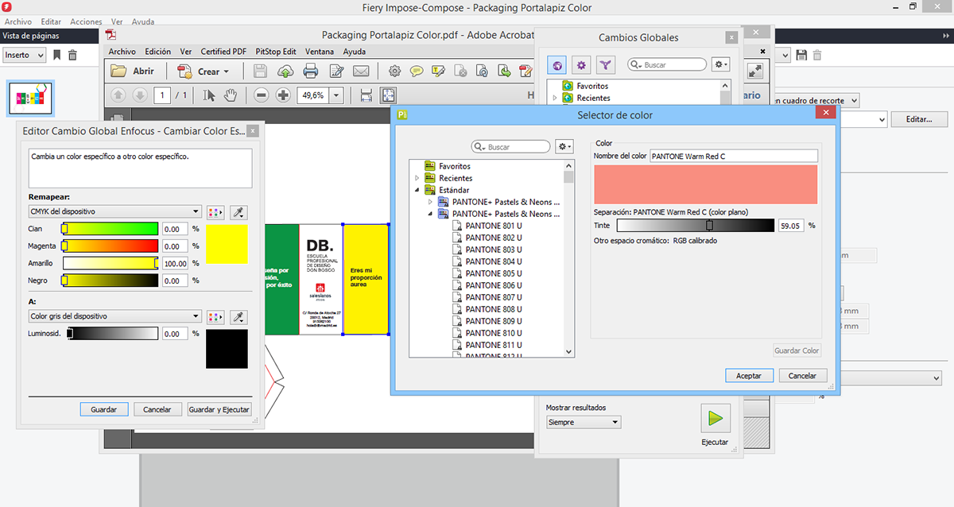Open the Mostrar resultados Siempre dropdown
954x507 pixels.
583,423
